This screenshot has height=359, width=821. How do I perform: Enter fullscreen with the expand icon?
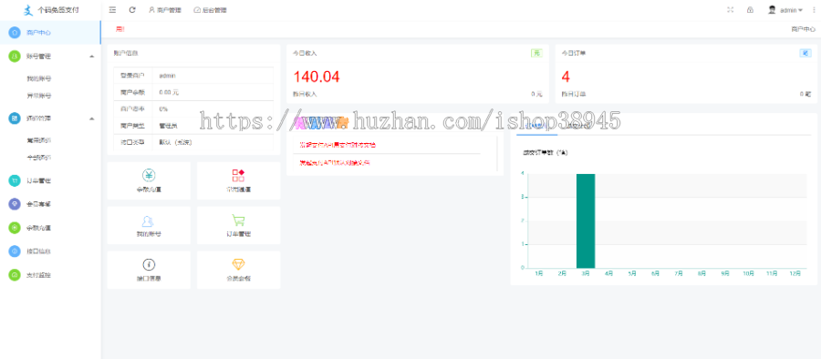coord(731,10)
